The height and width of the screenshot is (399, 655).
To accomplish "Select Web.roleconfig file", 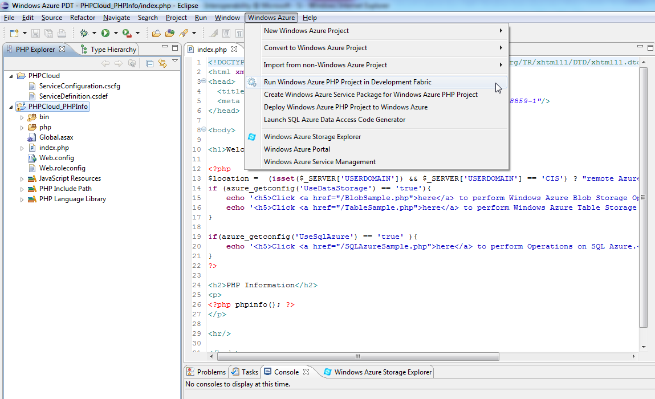I will [62, 168].
